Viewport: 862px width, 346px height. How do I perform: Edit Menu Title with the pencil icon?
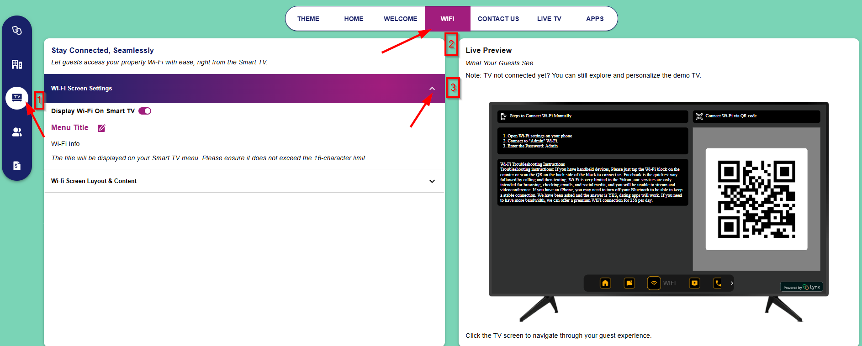click(x=101, y=128)
